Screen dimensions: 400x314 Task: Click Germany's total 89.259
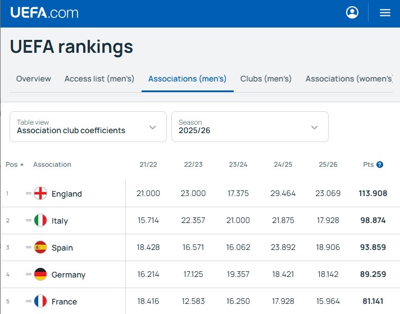point(372,274)
